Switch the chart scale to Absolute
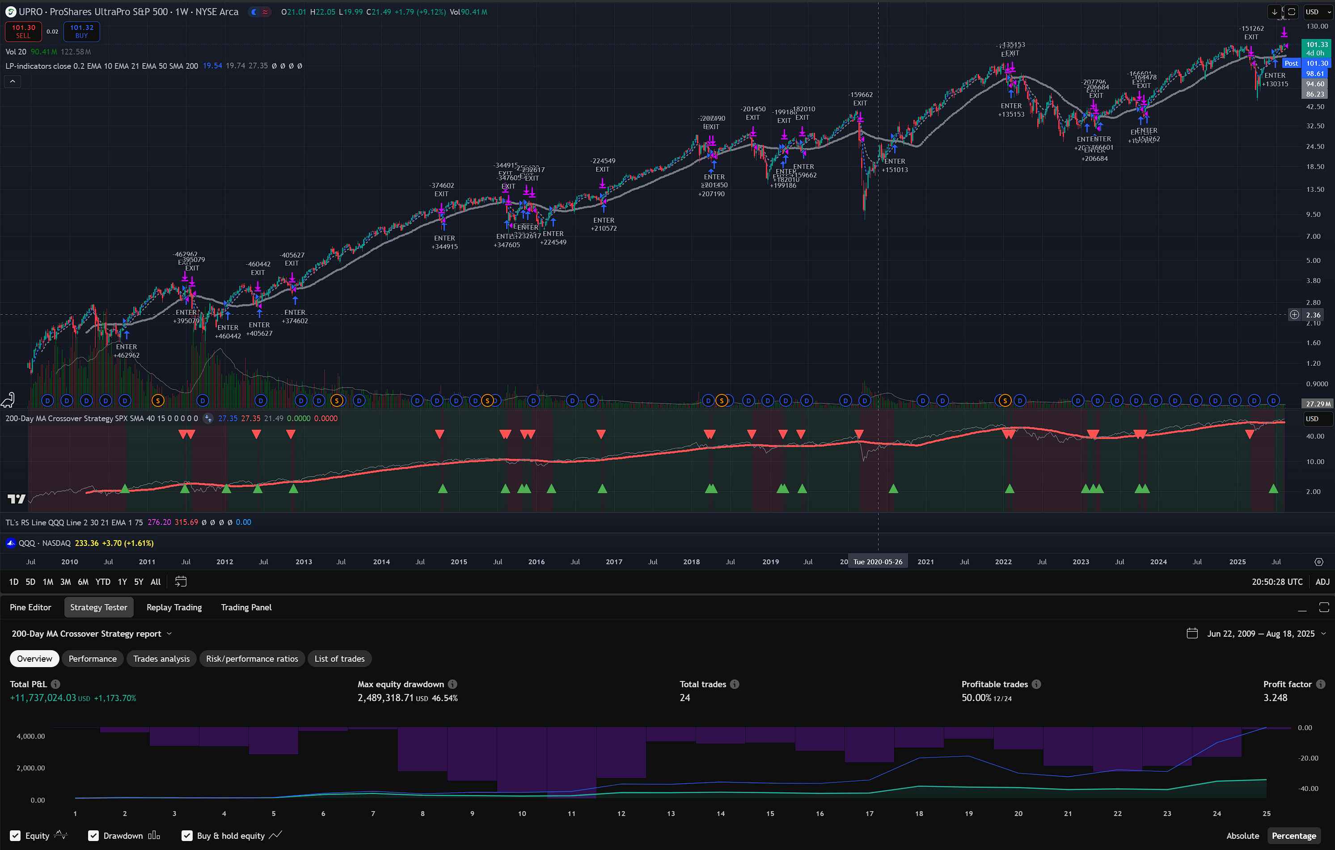The image size is (1335, 850). coord(1242,836)
